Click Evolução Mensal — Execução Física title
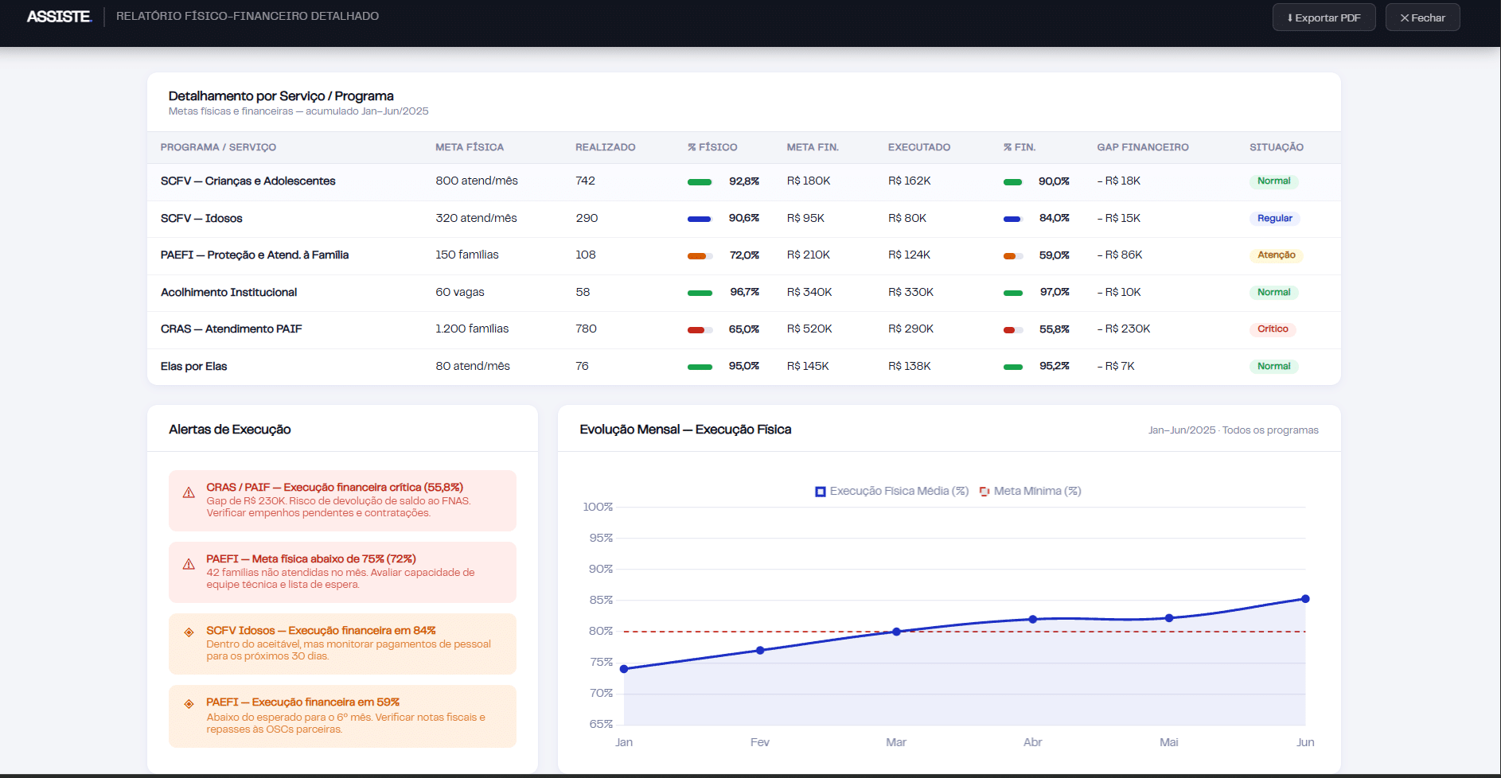 [685, 430]
